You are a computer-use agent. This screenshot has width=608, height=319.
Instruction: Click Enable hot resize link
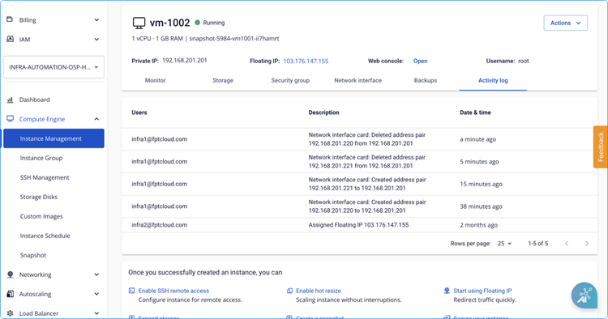(x=319, y=291)
